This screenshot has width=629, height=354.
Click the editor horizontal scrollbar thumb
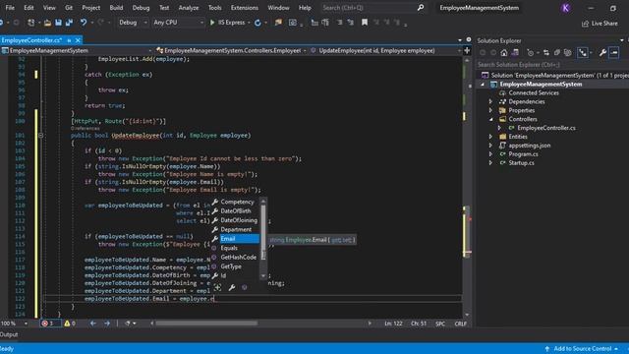[206, 324]
